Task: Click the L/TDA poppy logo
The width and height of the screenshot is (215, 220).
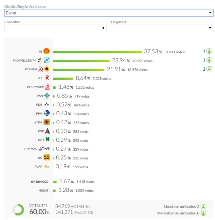Action: coord(46,122)
